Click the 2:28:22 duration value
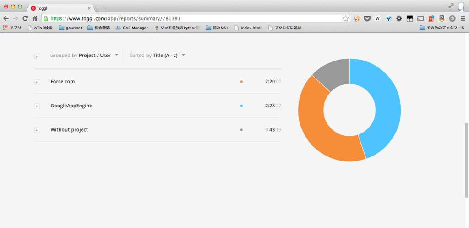Viewport: 469px width, 228px height. click(273, 106)
